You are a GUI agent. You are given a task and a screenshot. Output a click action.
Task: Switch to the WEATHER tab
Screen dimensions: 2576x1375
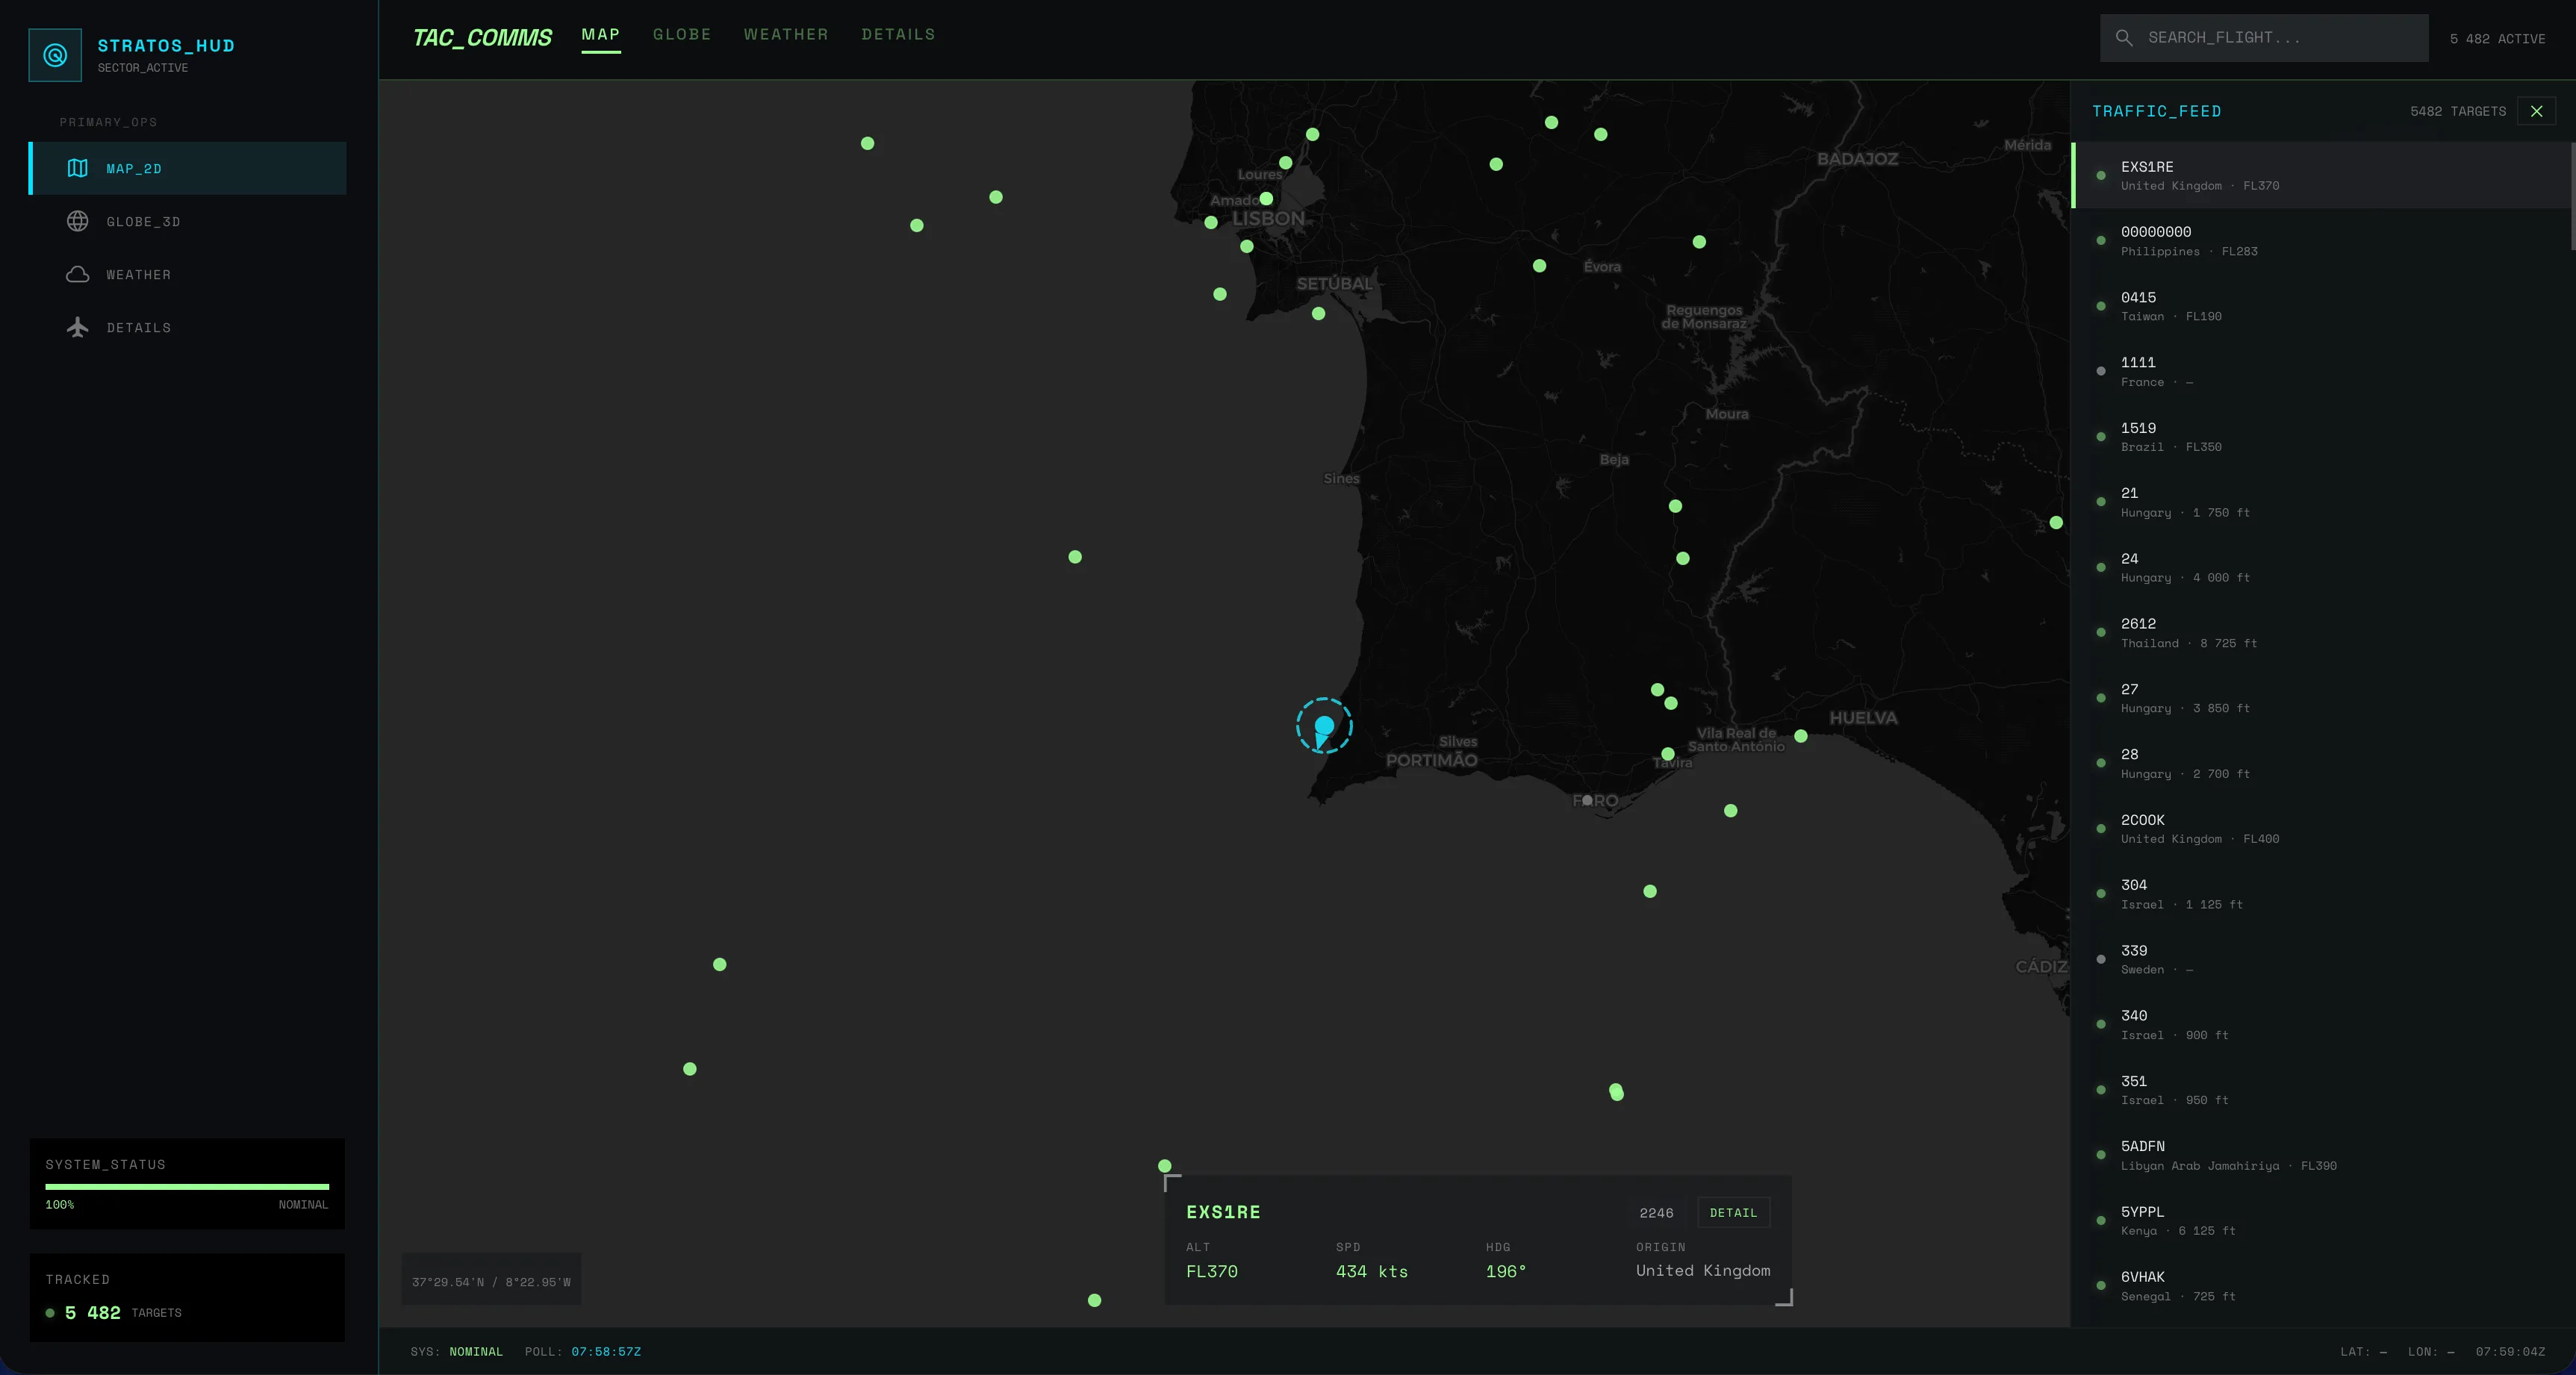pos(786,35)
